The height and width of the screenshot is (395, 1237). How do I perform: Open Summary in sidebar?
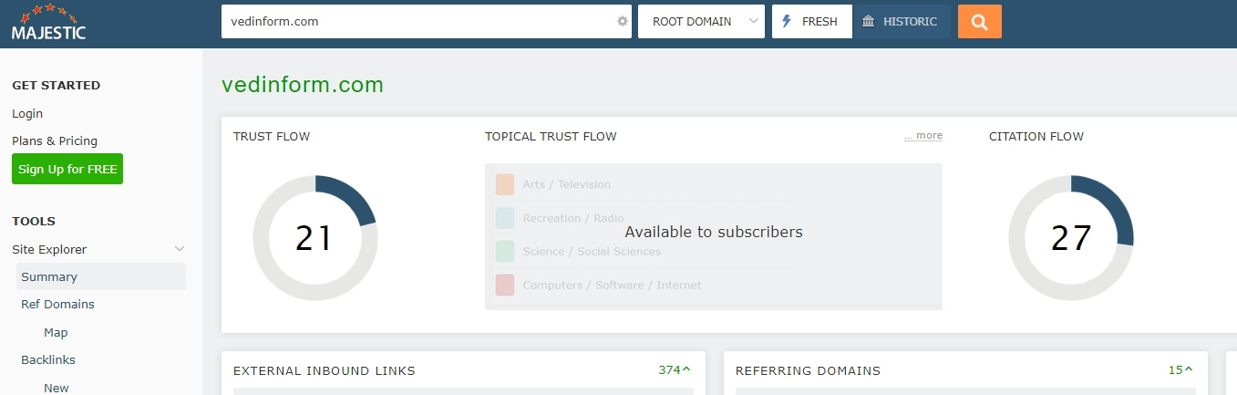pyautogui.click(x=49, y=276)
